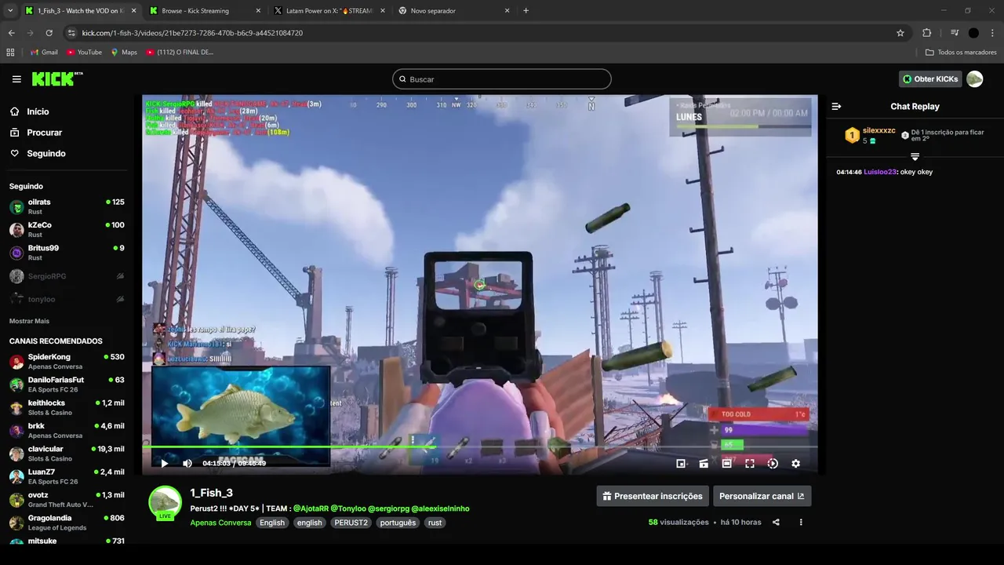
Task: Open the Maps bookmark
Action: tap(124, 53)
